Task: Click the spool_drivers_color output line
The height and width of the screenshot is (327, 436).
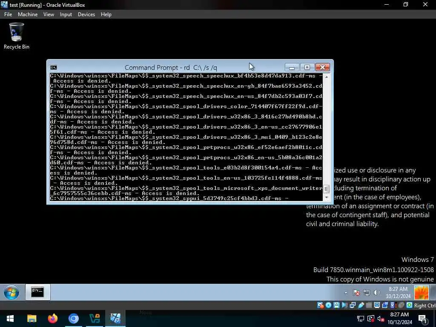Action: click(186, 109)
